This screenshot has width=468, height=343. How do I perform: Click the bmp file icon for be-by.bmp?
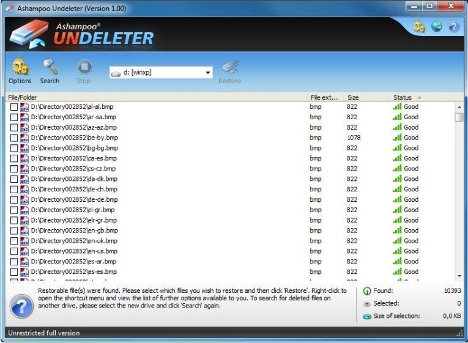[x=24, y=138]
